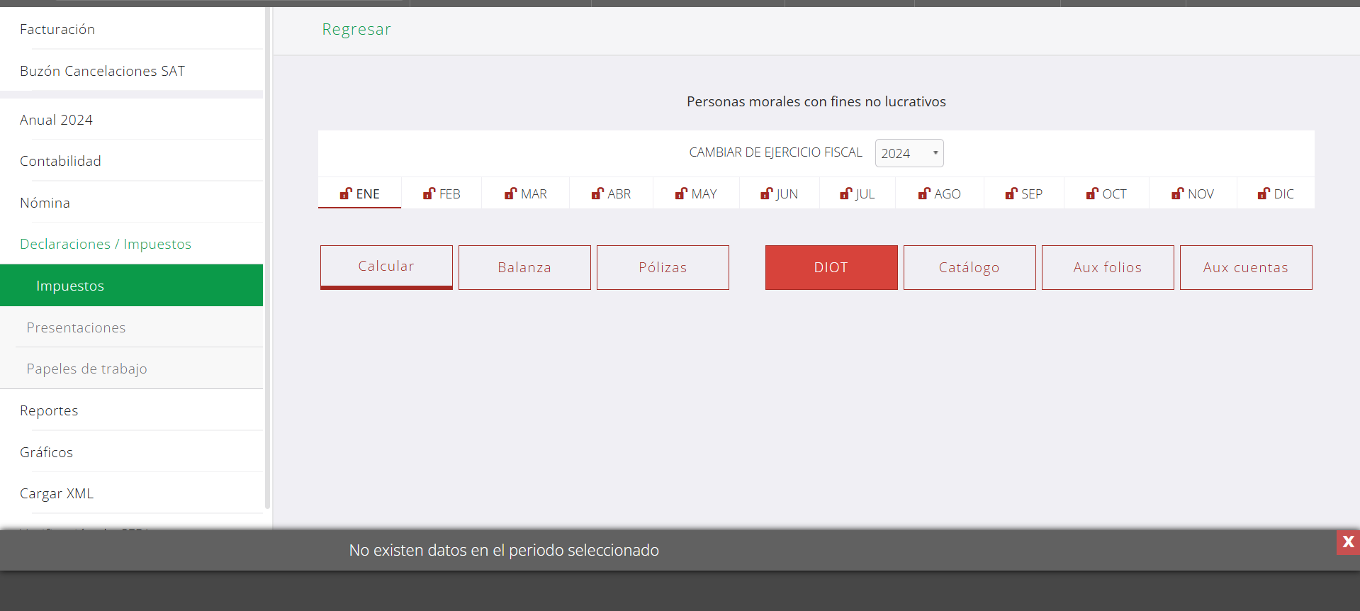This screenshot has width=1360, height=611.
Task: Click the padlock icon beside ABR
Action: pos(597,194)
